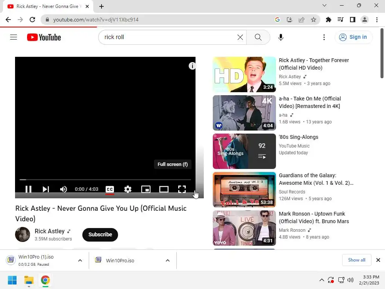The width and height of the screenshot is (385, 289).
Task: Open media controls icon in toolbar
Action: 341,20
